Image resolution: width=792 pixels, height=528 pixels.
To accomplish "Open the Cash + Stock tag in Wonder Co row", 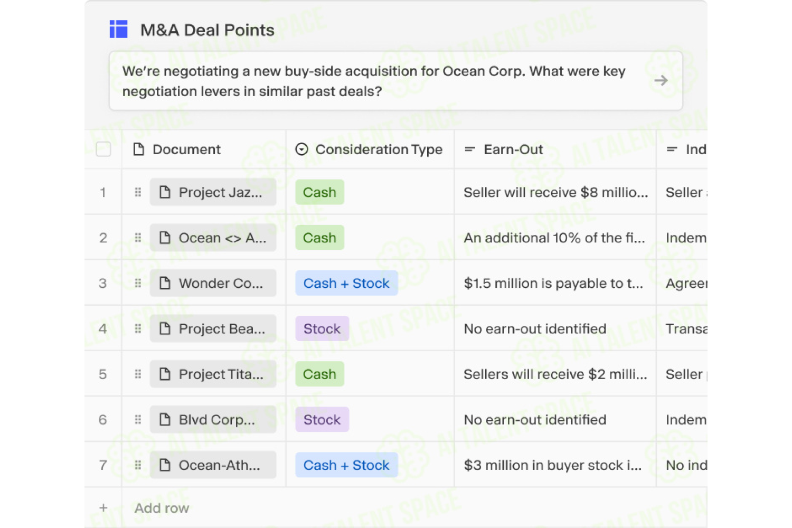I will click(346, 283).
